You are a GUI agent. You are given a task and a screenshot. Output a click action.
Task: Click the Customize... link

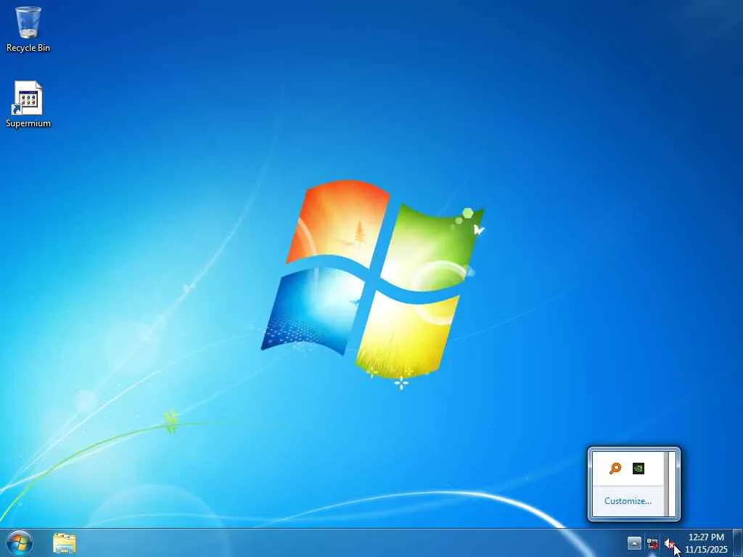click(x=628, y=501)
